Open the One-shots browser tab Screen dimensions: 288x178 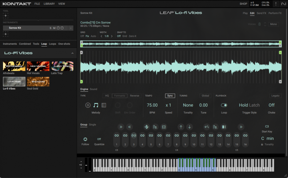coord(64,44)
